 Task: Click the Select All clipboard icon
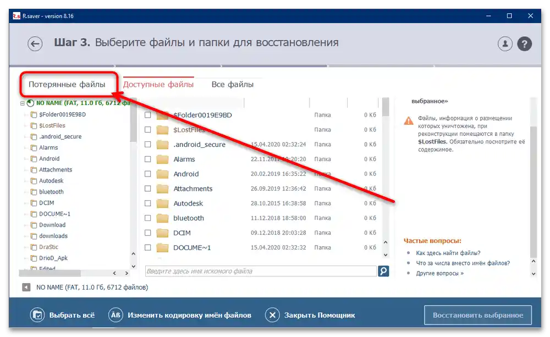click(x=37, y=315)
